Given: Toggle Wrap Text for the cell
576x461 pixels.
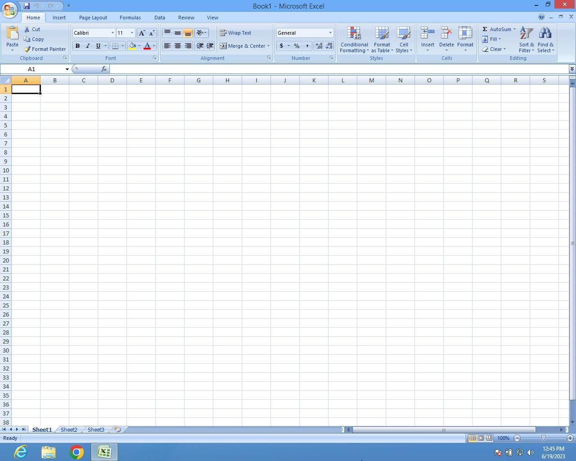Looking at the screenshot, I should click(235, 33).
